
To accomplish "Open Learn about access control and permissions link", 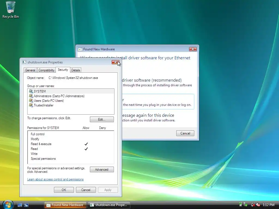I will (x=55, y=179).
